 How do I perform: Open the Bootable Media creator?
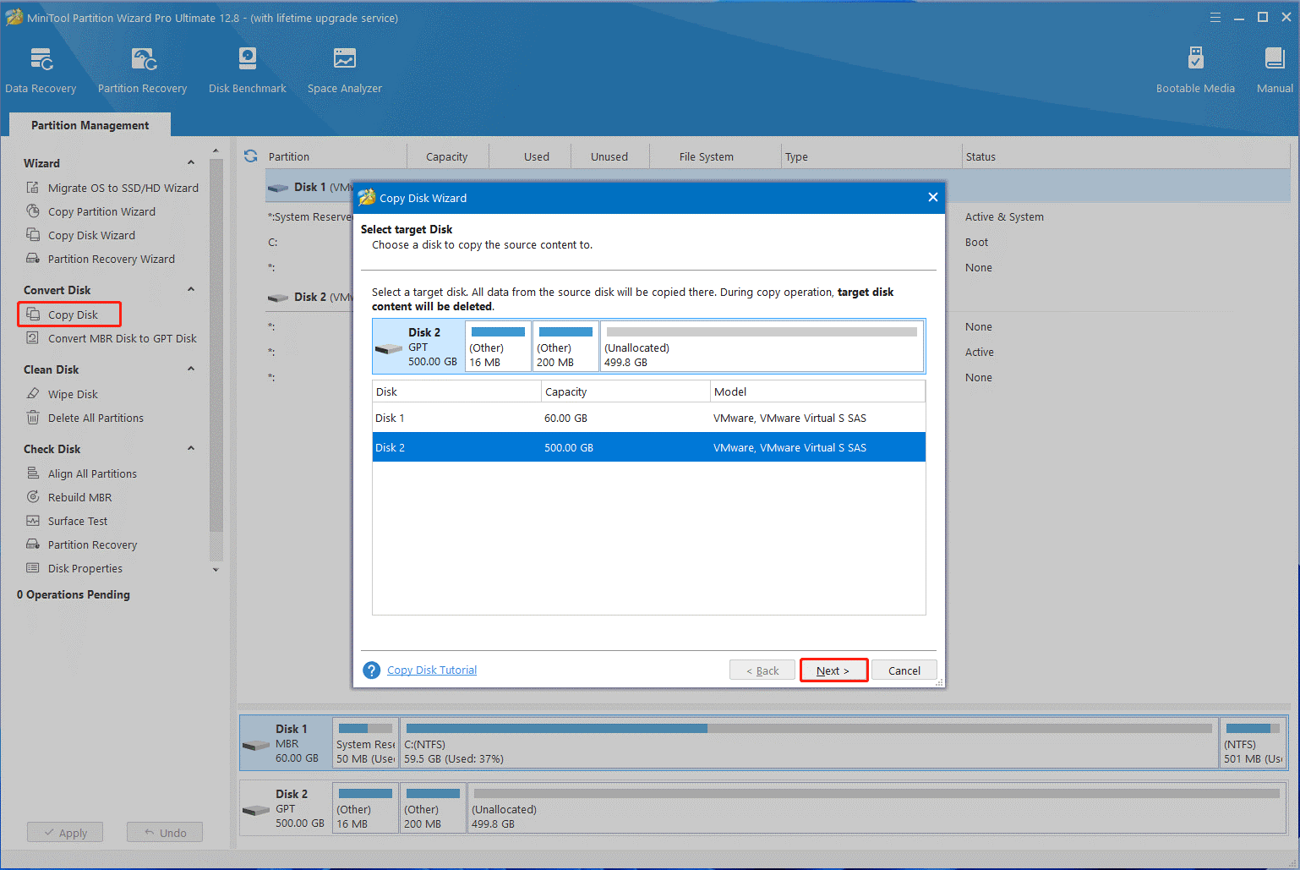coord(1194,68)
